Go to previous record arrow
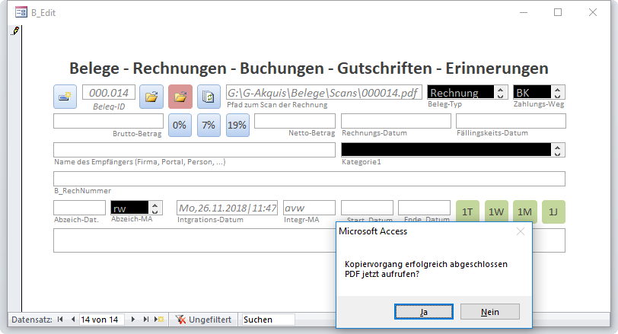 click(73, 320)
